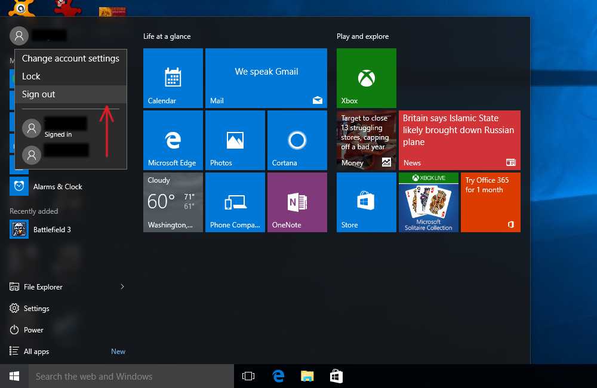Open the Calendar tile
The image size is (597, 388).
(173, 78)
